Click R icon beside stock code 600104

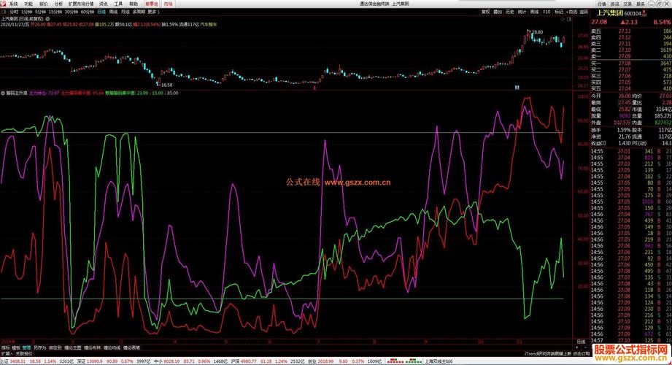click(644, 13)
